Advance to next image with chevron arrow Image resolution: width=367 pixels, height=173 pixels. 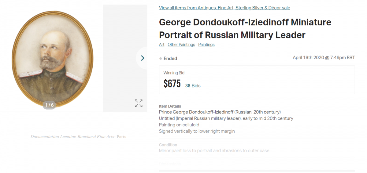pyautogui.click(x=143, y=58)
